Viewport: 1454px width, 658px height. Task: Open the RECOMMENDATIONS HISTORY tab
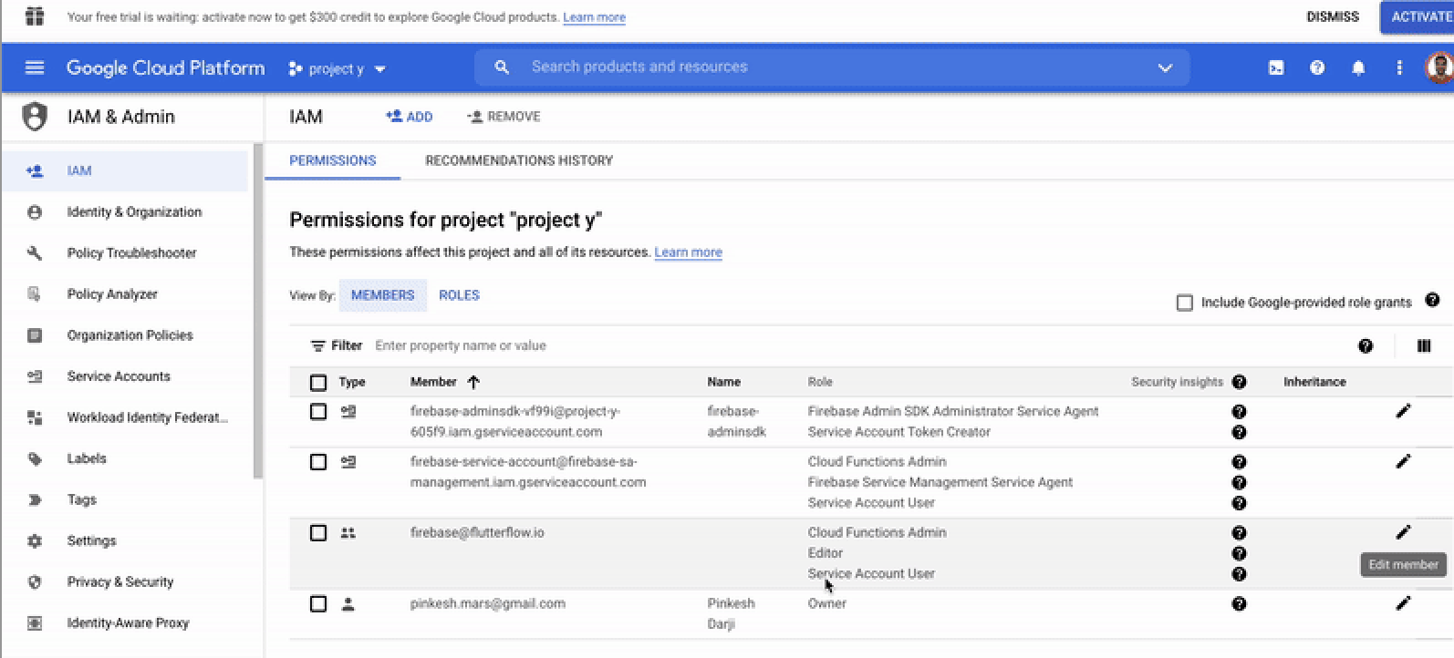pyautogui.click(x=519, y=160)
